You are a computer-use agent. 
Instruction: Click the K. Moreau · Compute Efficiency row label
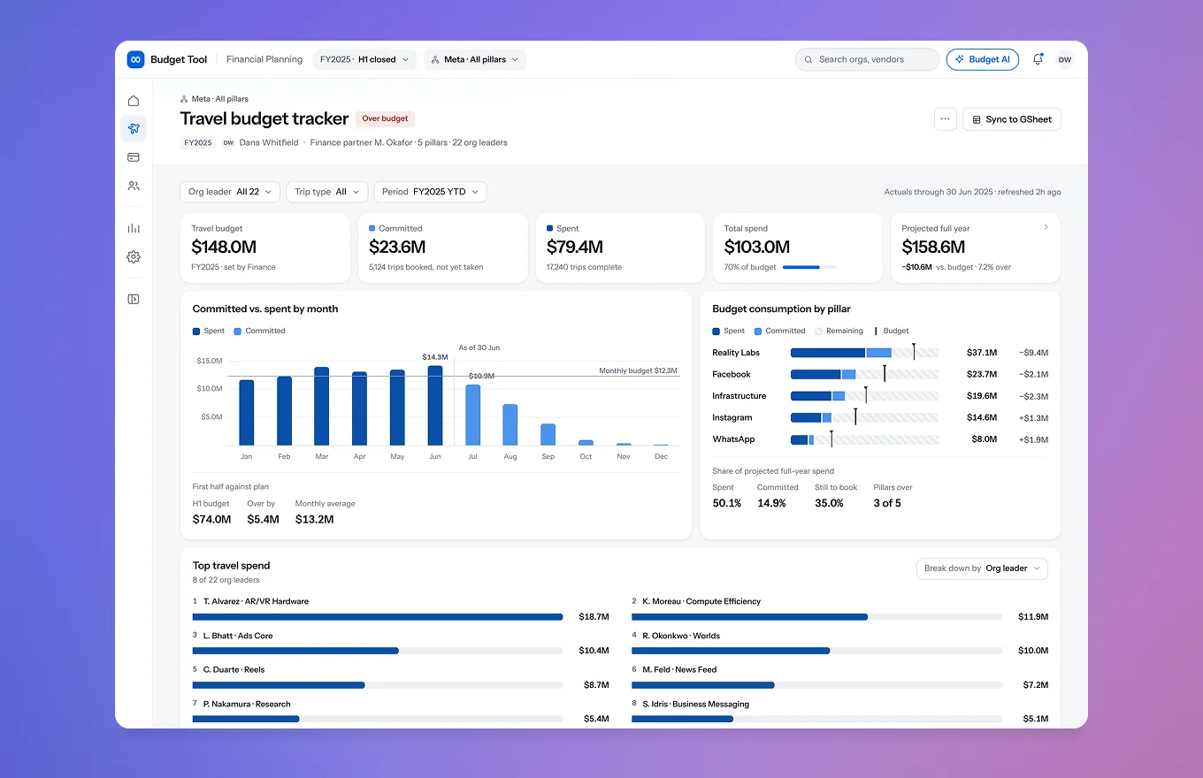pos(701,601)
